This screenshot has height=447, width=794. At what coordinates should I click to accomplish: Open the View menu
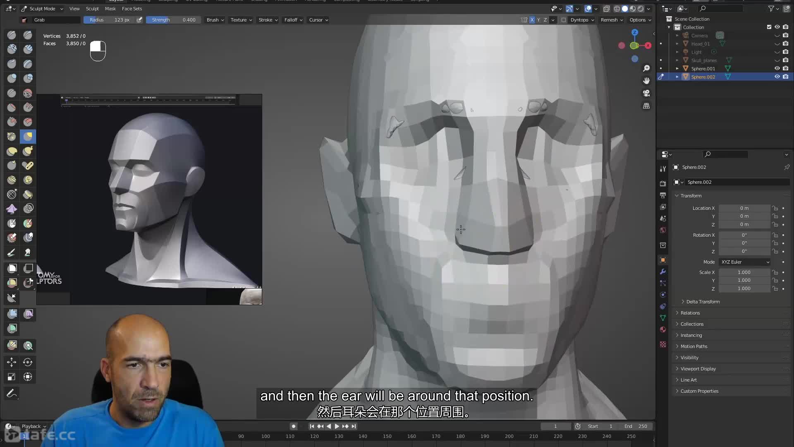click(x=74, y=9)
